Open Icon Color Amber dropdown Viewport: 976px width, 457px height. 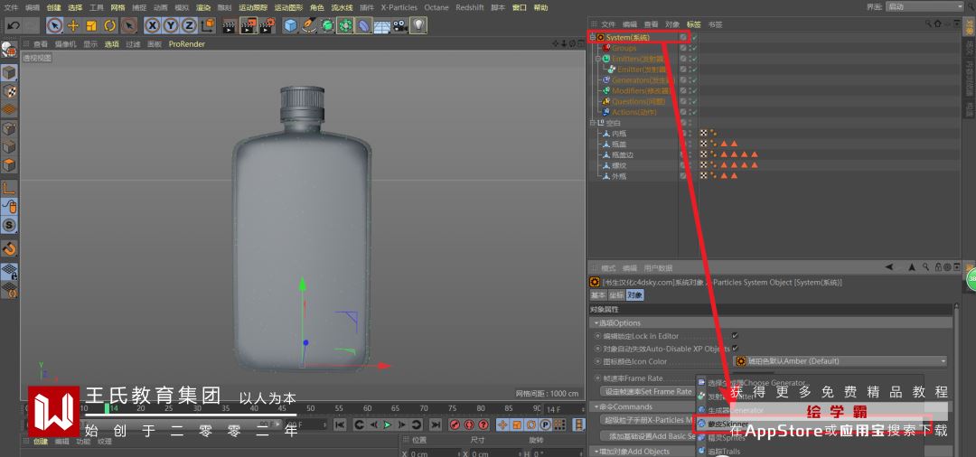[x=841, y=361]
